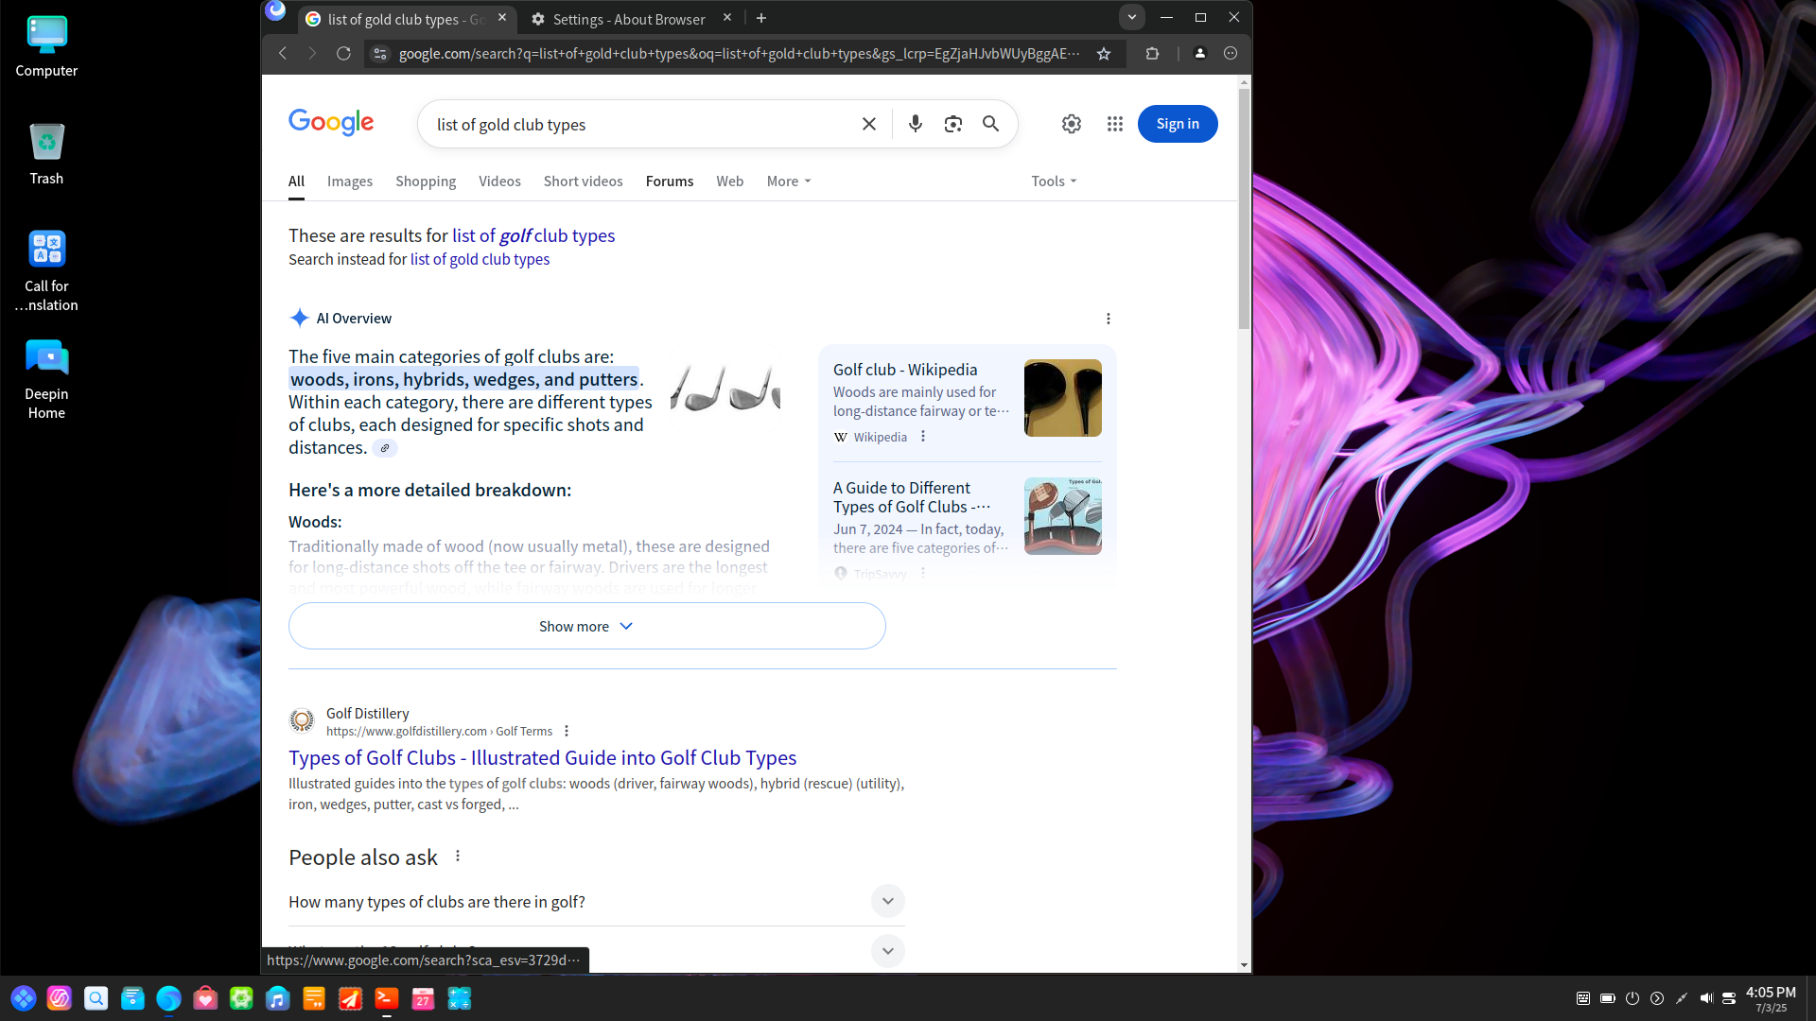Open the calendar app in the taskbar
The height and width of the screenshot is (1021, 1816).
(x=423, y=998)
